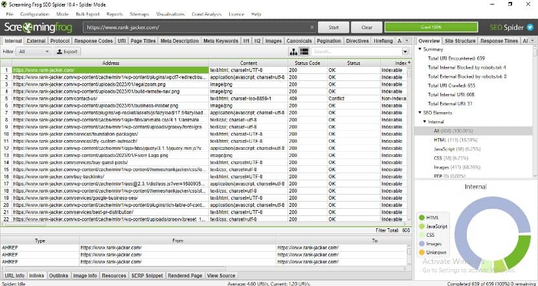Image resolution: width=538 pixels, height=286 pixels.
Task: Switch to the External tab
Action: click(x=36, y=41)
